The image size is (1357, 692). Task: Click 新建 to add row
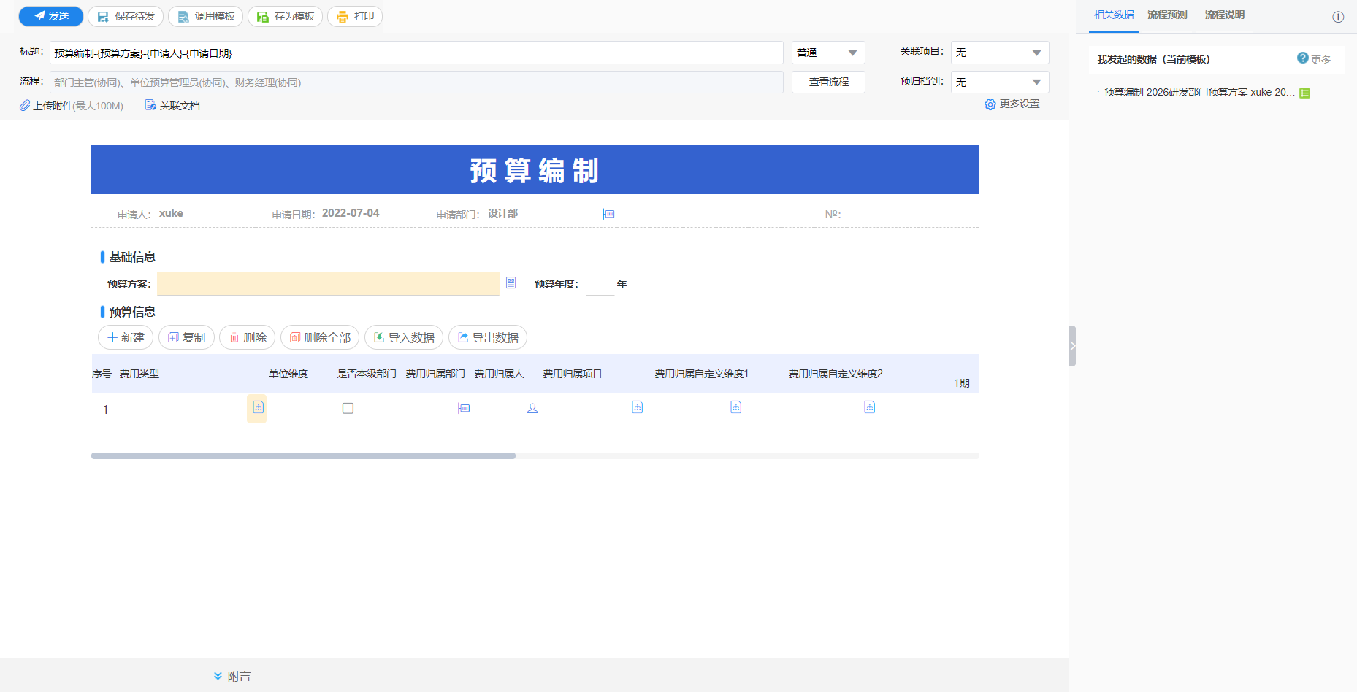tap(126, 337)
